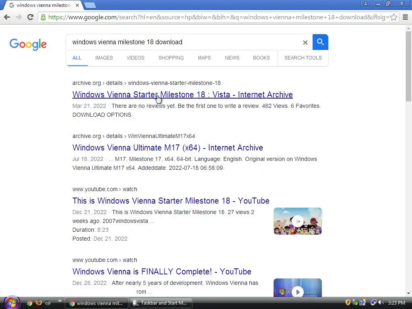
Task: Play the Starter Milestone 18 video thumbnail
Action: click(298, 221)
